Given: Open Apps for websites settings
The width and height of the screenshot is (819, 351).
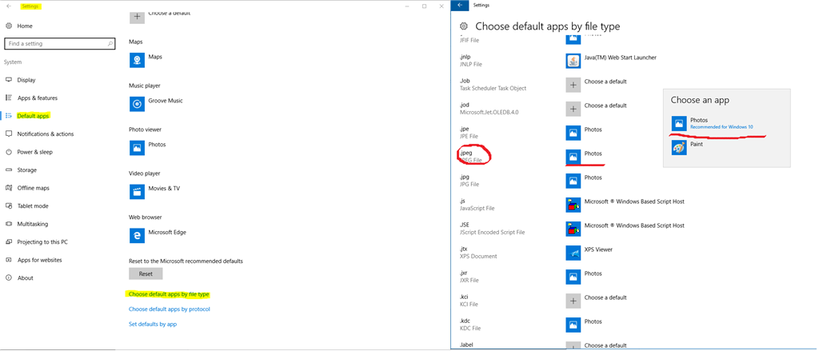Looking at the screenshot, I should [39, 260].
